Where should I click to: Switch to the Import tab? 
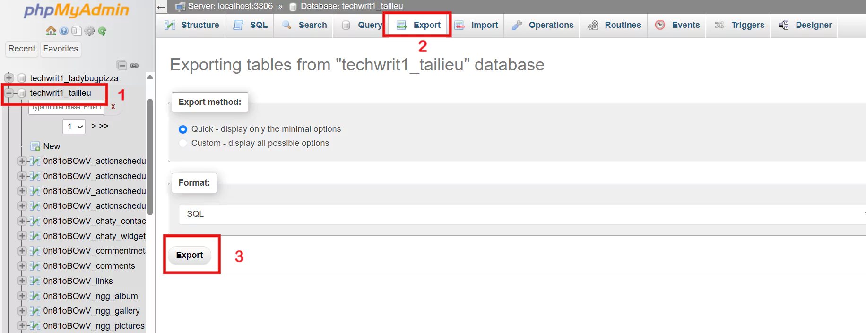click(x=477, y=25)
